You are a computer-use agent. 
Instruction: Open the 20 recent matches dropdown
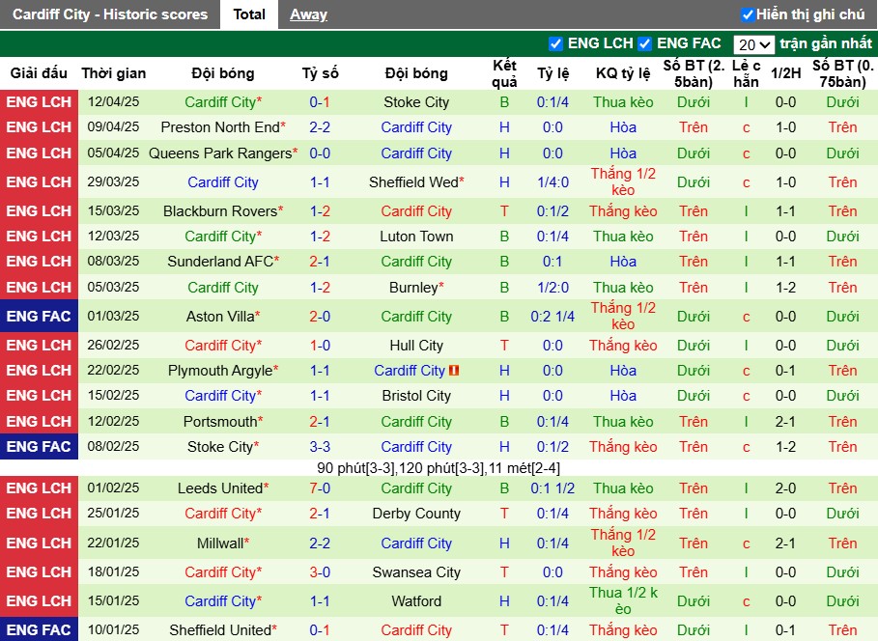click(x=753, y=44)
